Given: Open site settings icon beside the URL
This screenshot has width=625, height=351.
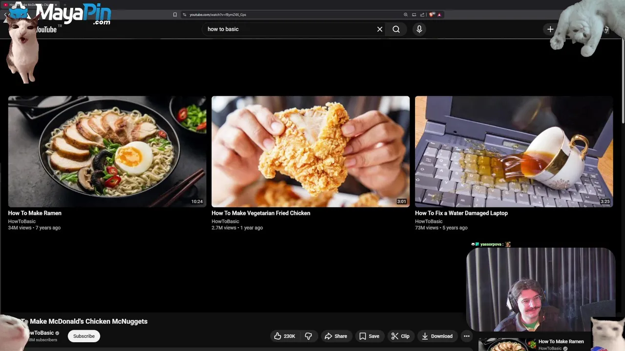Looking at the screenshot, I should pyautogui.click(x=185, y=15).
